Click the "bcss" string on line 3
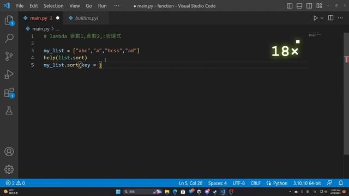Viewport: 349px width, 196px height. click(x=113, y=51)
